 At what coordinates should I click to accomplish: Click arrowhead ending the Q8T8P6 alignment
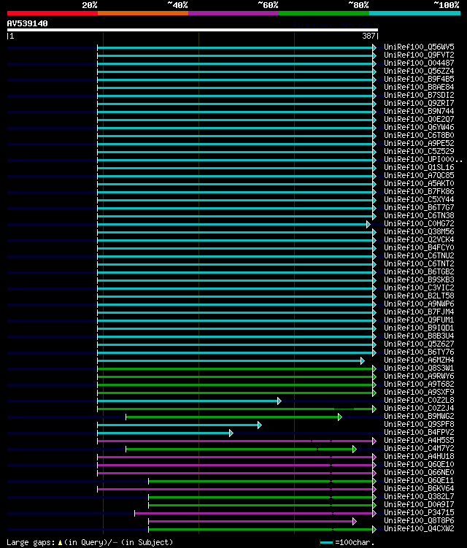[355, 522]
